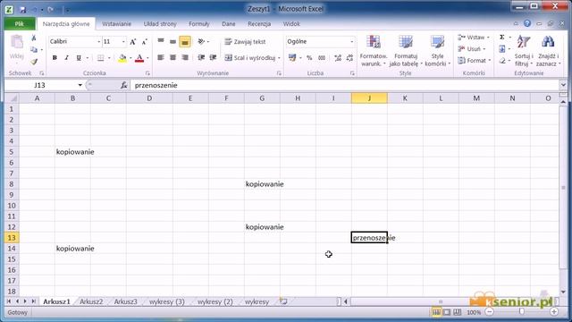Click the cell borders icon
The width and height of the screenshot is (572, 322).
[x=101, y=57]
